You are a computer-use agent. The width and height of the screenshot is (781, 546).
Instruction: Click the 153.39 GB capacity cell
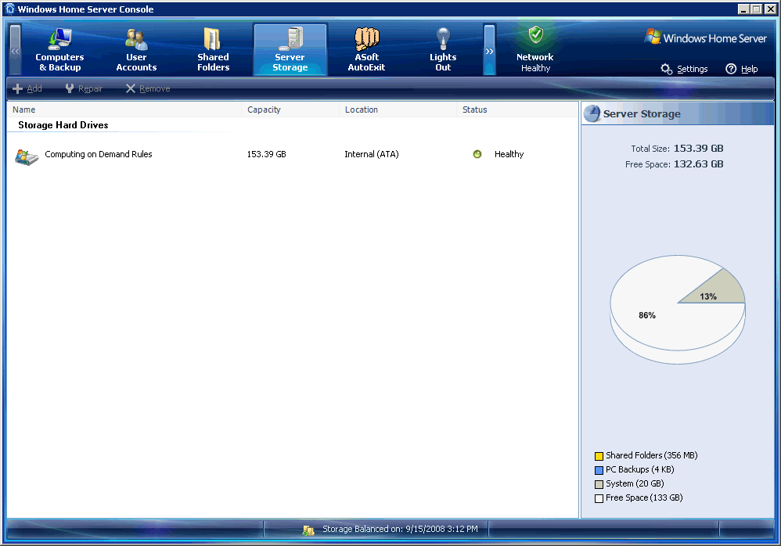point(267,154)
